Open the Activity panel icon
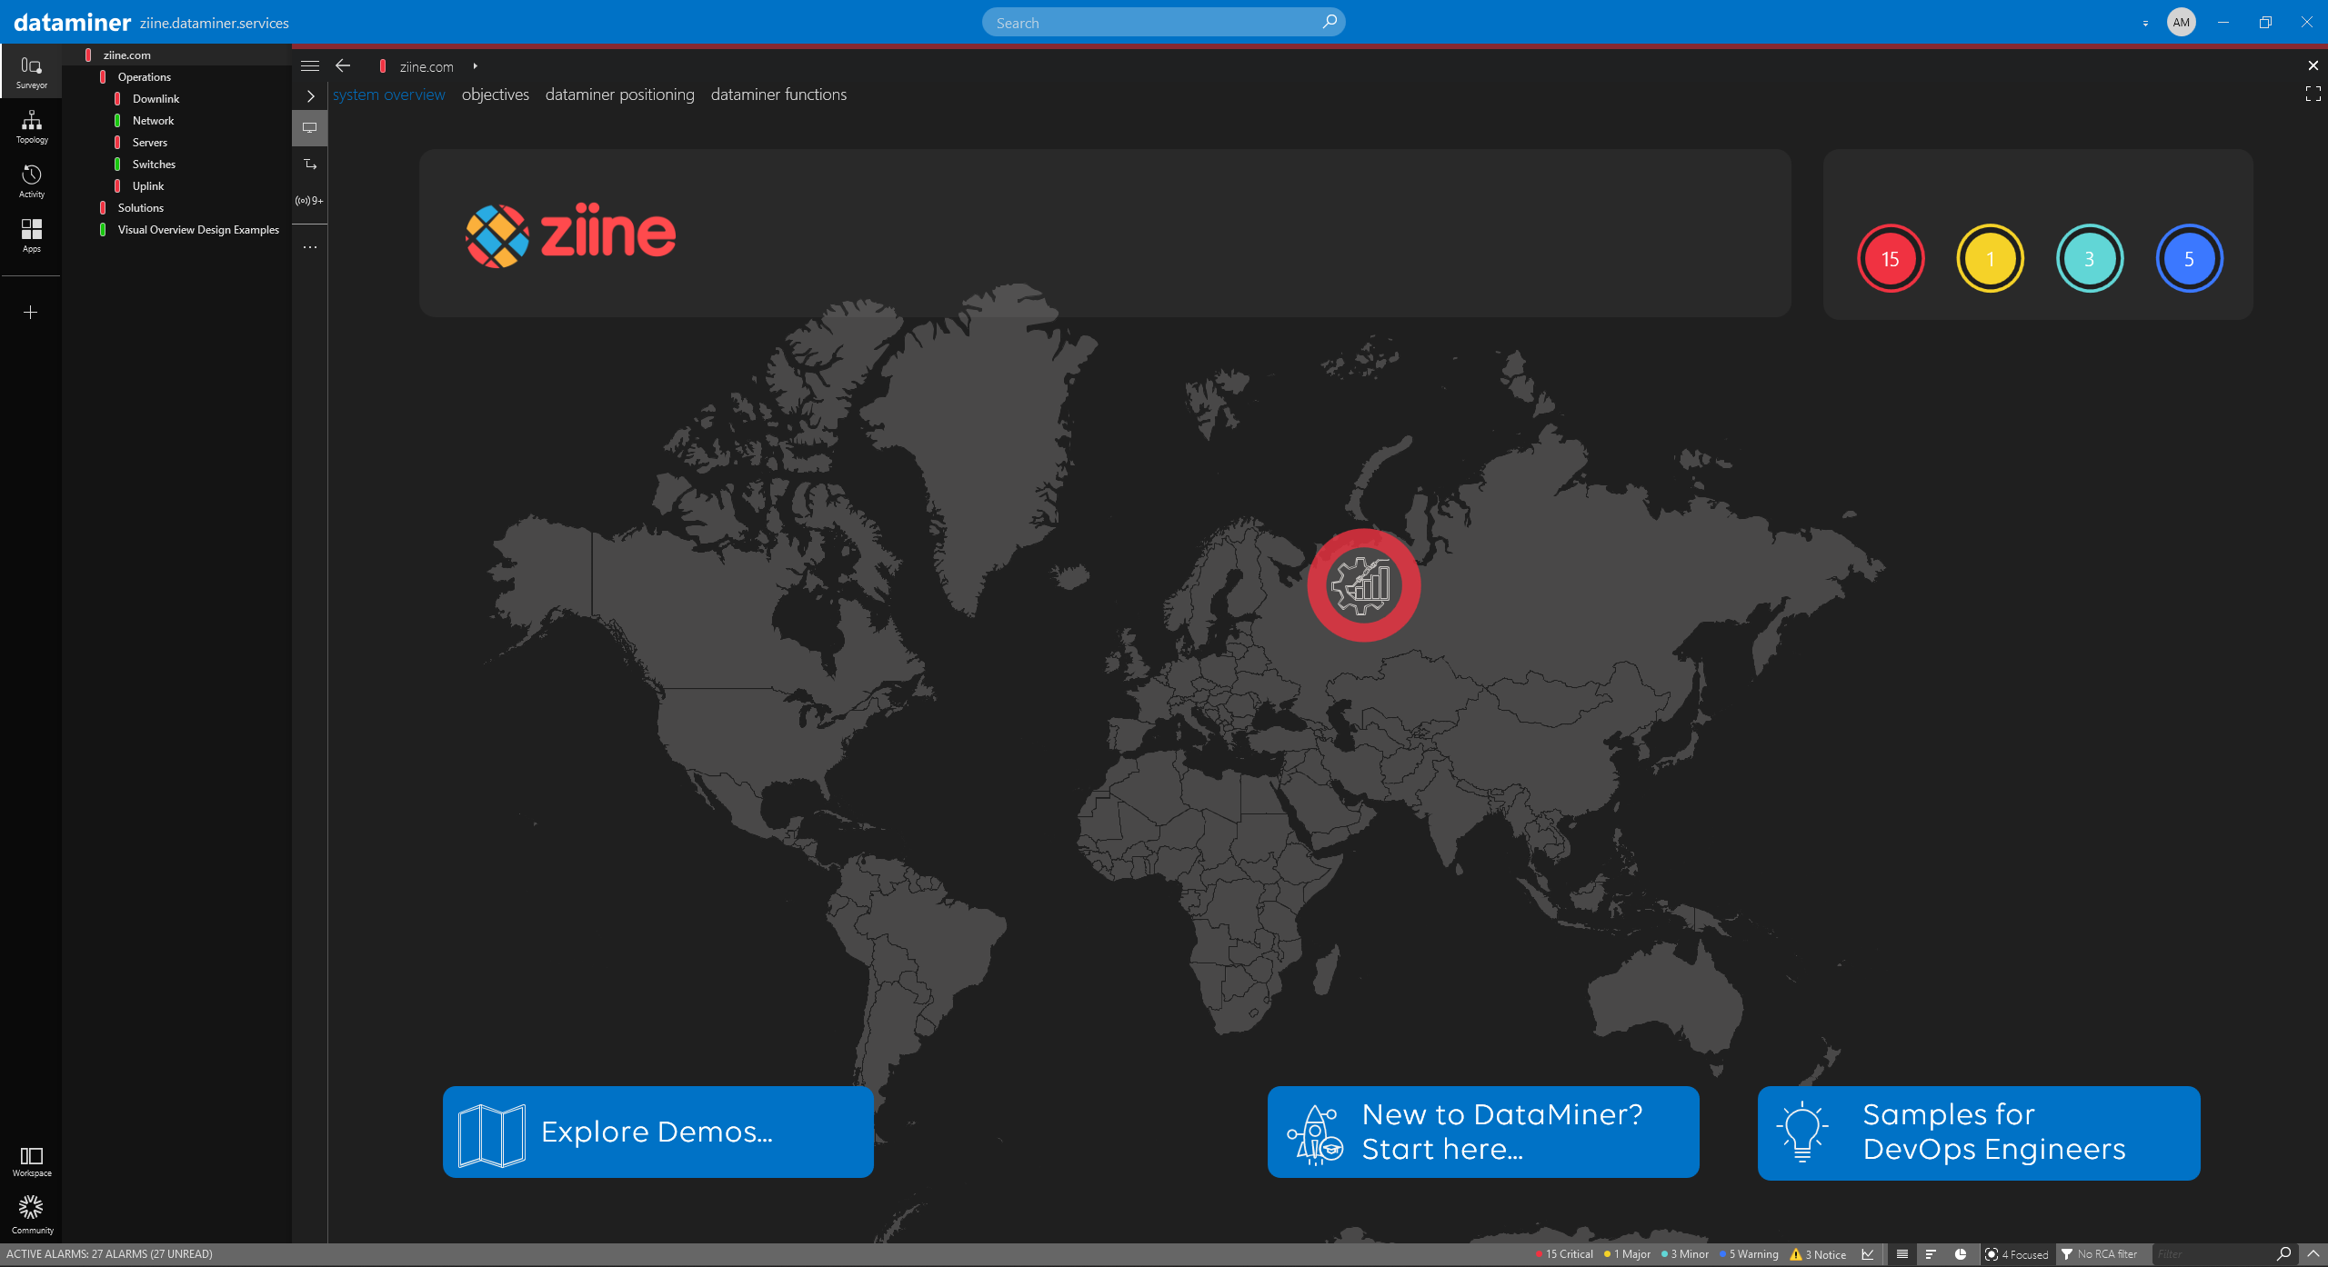This screenshot has width=2328, height=1267. pos(31,181)
